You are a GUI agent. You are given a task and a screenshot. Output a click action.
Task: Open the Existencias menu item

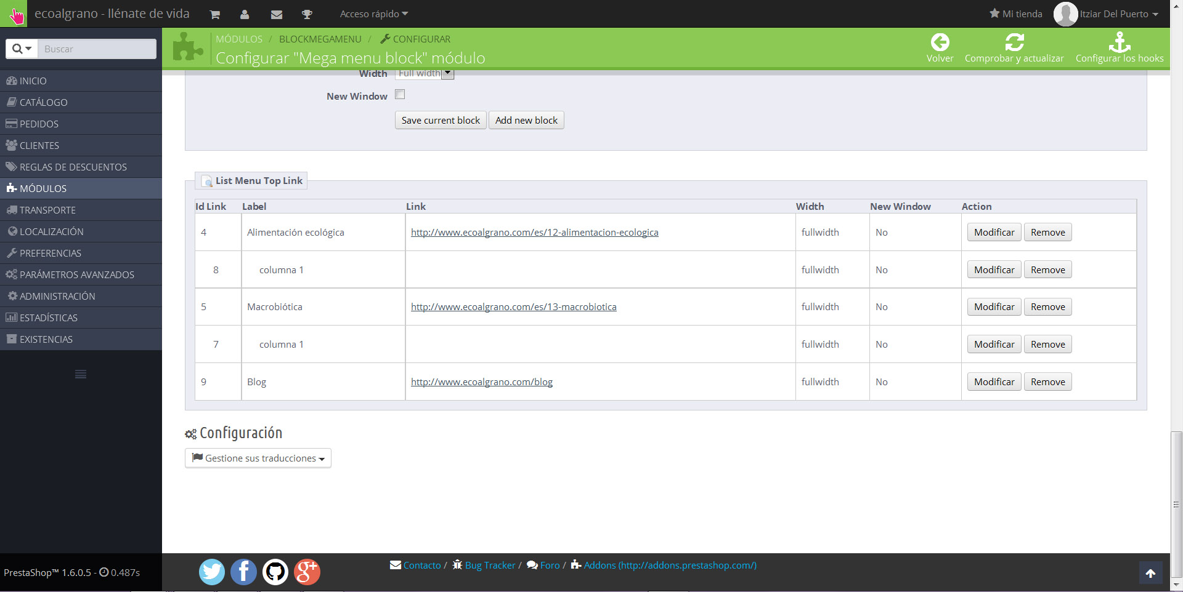(x=81, y=339)
